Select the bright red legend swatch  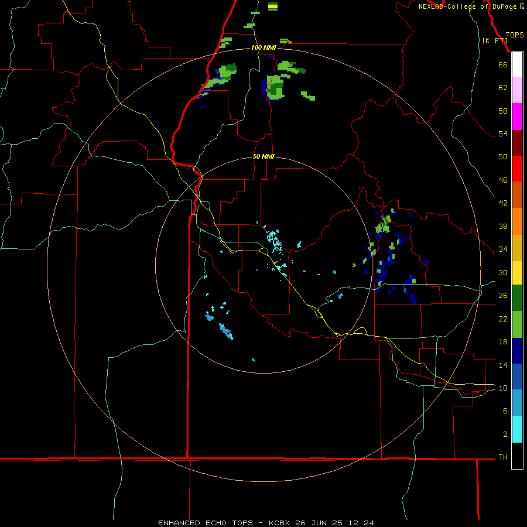pos(517,169)
